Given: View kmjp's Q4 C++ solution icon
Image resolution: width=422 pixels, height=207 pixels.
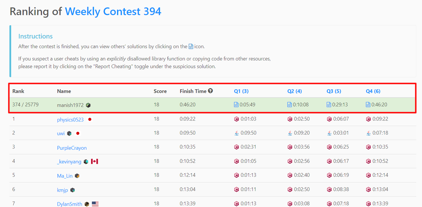Looking at the screenshot, I should click(368, 189).
